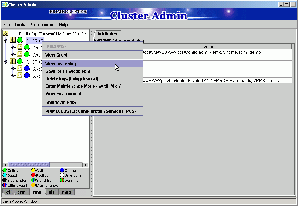
Task: Switch to the sis tab
Action: [52, 192]
